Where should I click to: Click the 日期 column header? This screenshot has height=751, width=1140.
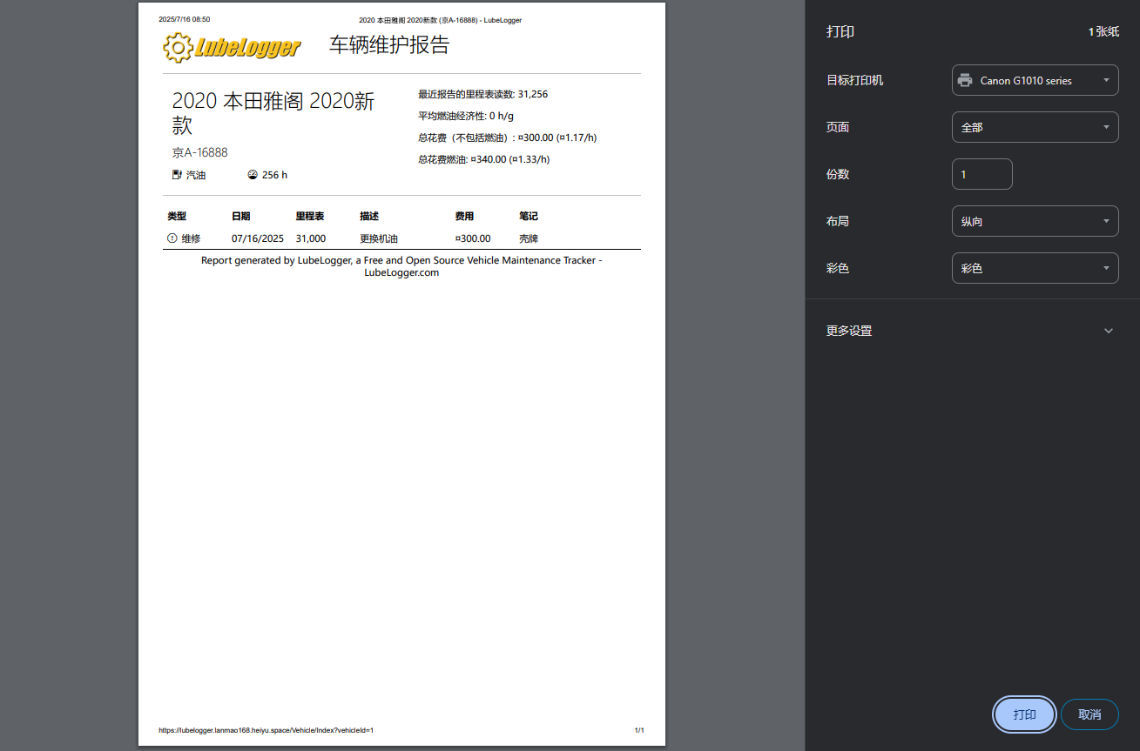click(x=241, y=216)
